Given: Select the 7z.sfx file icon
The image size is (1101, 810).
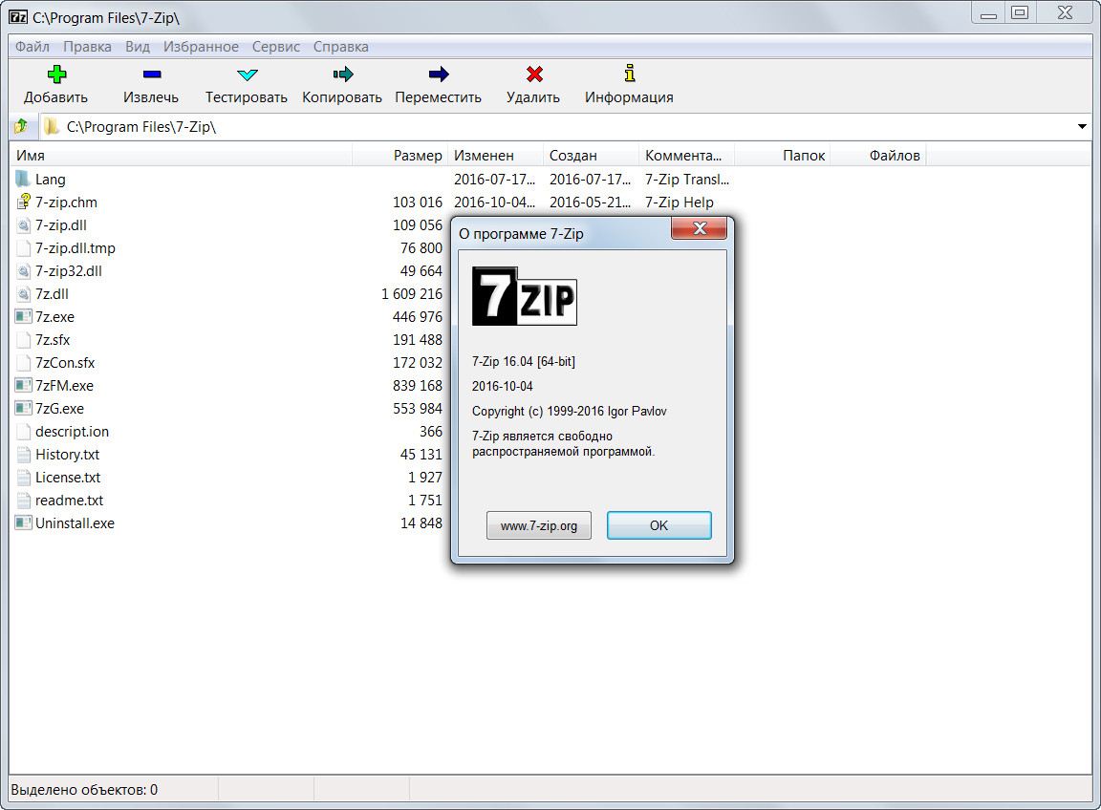Looking at the screenshot, I should [23, 340].
